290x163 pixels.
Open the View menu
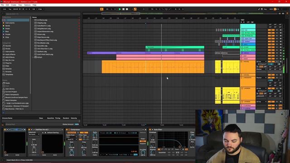[x=20, y=5]
